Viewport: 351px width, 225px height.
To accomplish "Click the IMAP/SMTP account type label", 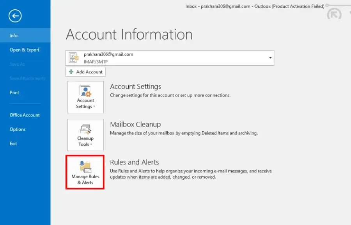I will point(96,62).
